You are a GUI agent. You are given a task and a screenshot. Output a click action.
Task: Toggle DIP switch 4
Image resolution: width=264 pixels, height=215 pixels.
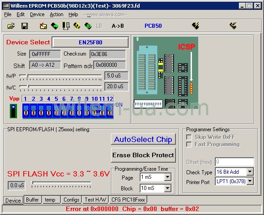49,111
